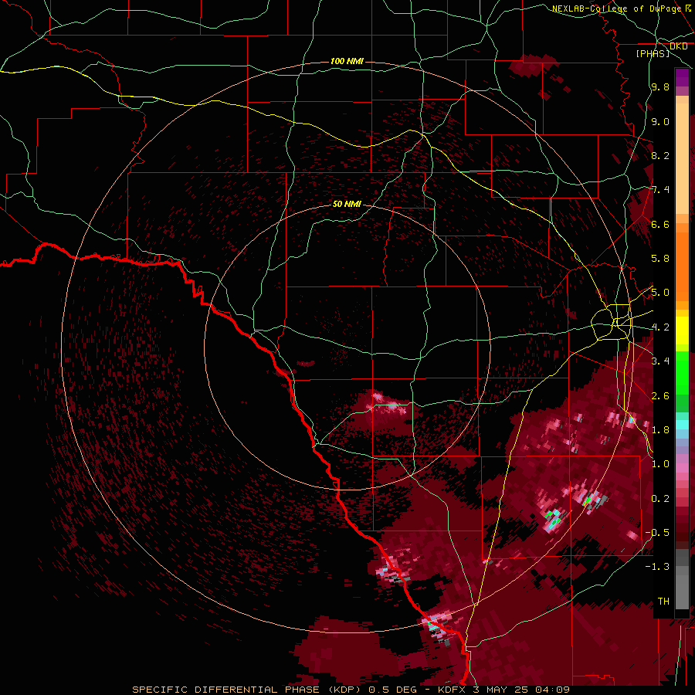Click the [PHAS] units label
Screen dimensions: 695x695
click(653, 53)
